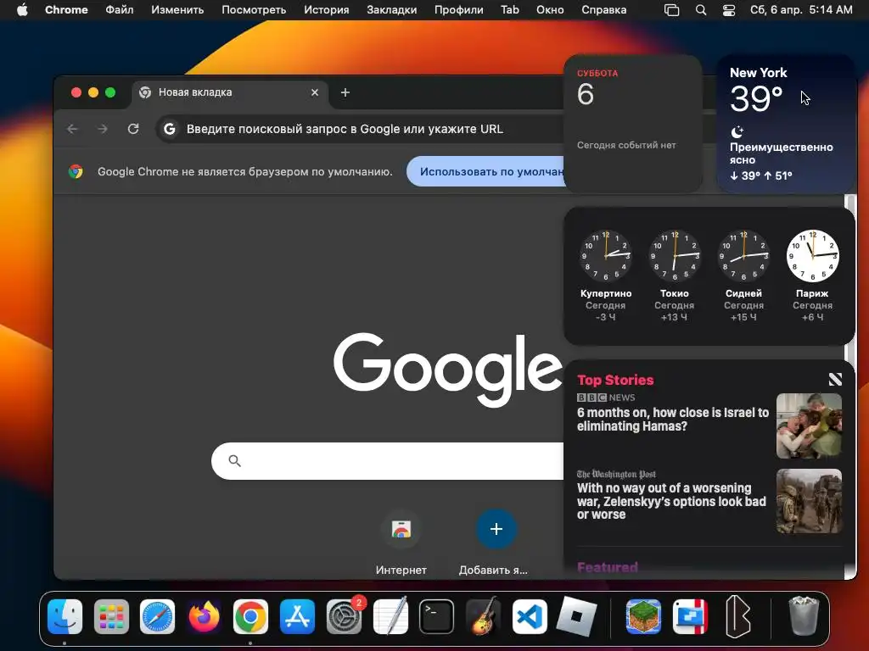Image resolution: width=869 pixels, height=651 pixels.
Task: Open the calendar widget showing Суббота 6
Action: 633,124
